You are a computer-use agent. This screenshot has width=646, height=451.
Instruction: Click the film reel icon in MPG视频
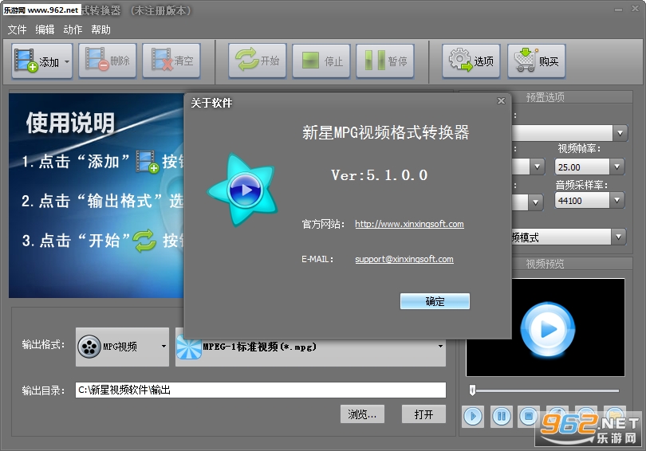click(x=89, y=347)
